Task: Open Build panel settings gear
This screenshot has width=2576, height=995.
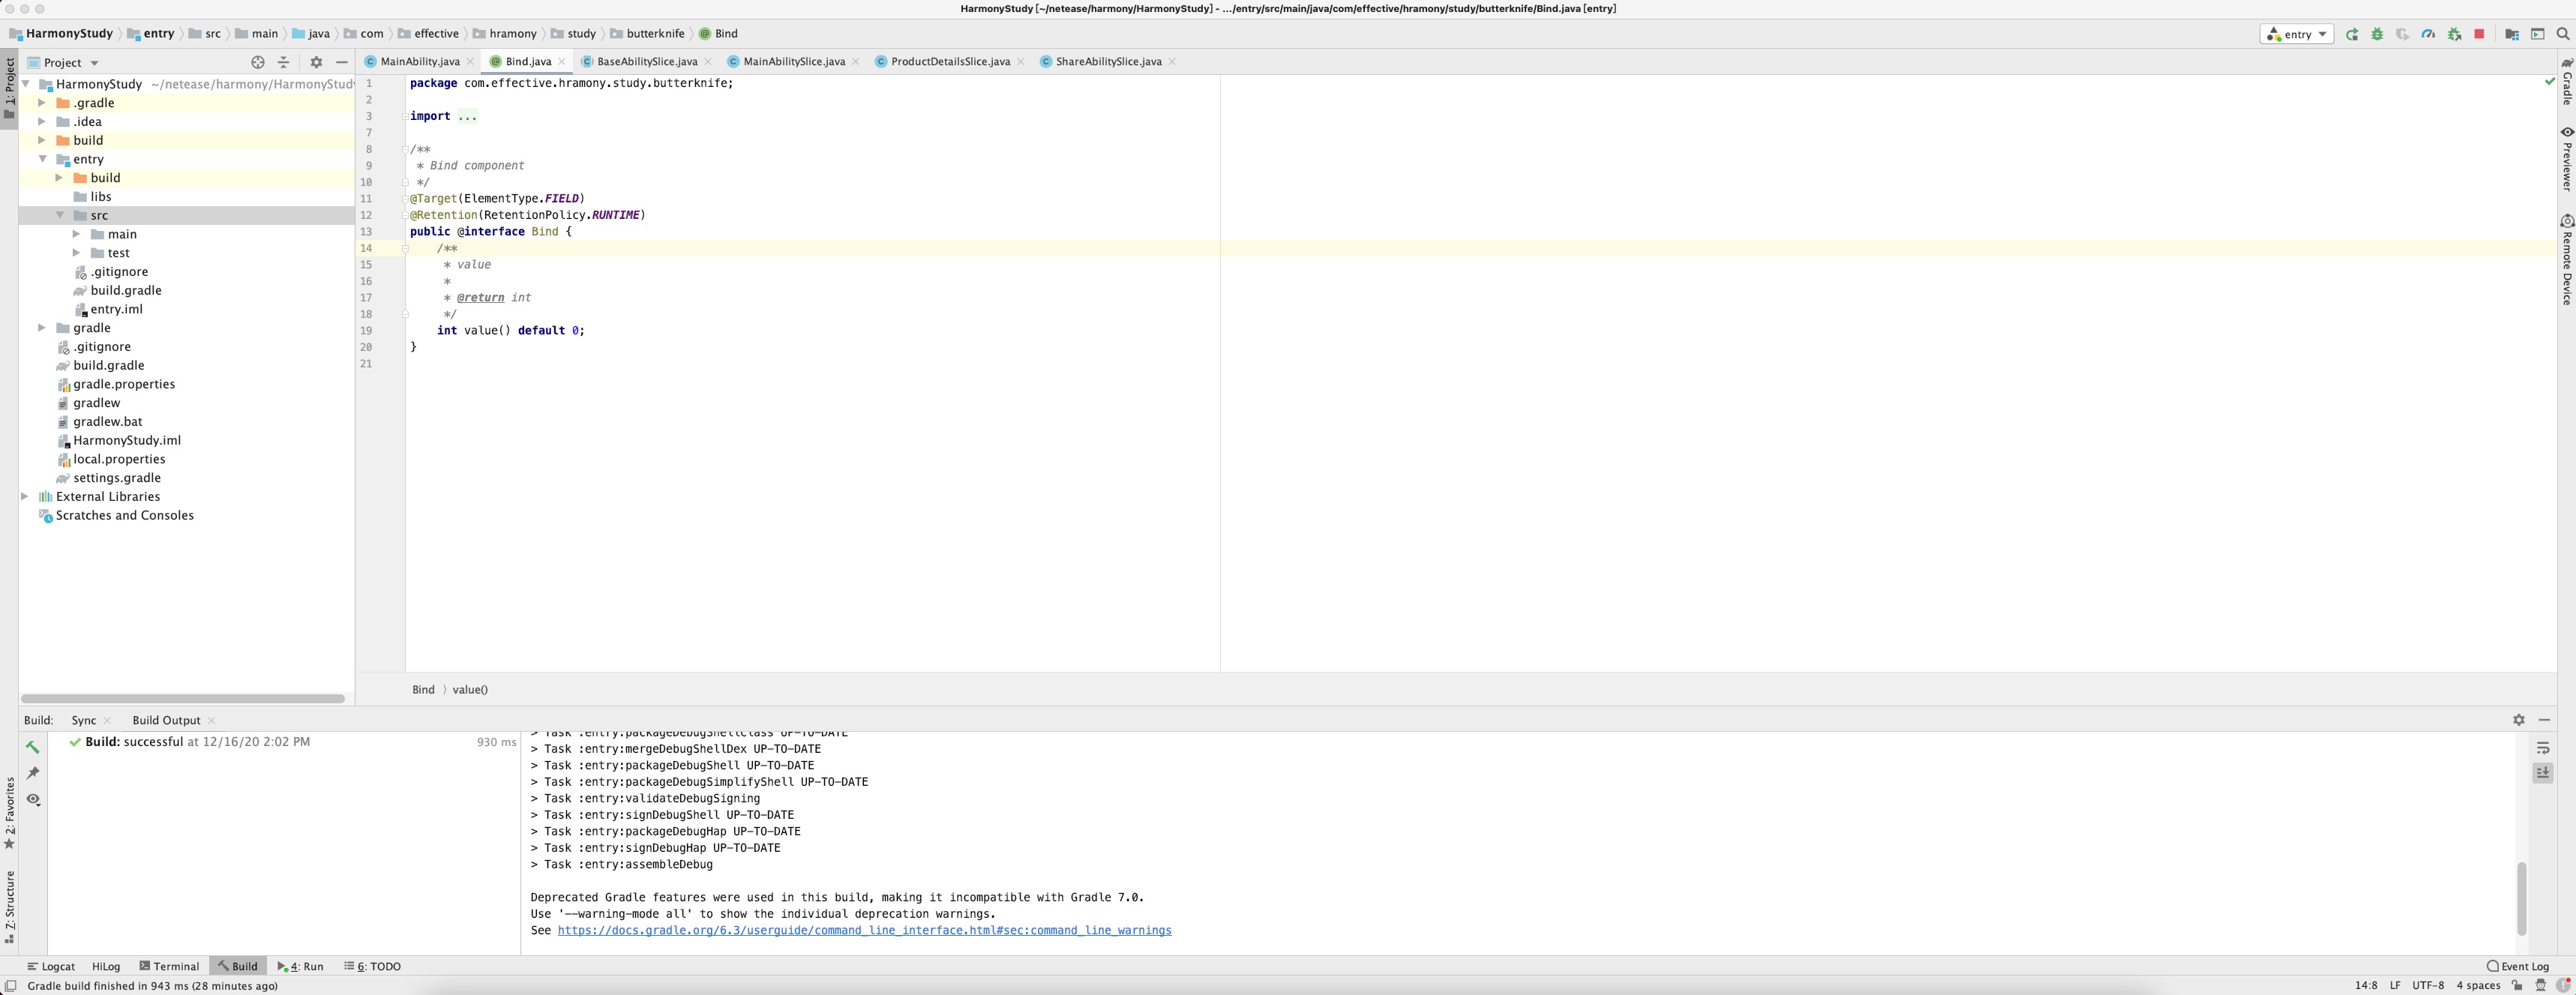Action: pos(2519,720)
